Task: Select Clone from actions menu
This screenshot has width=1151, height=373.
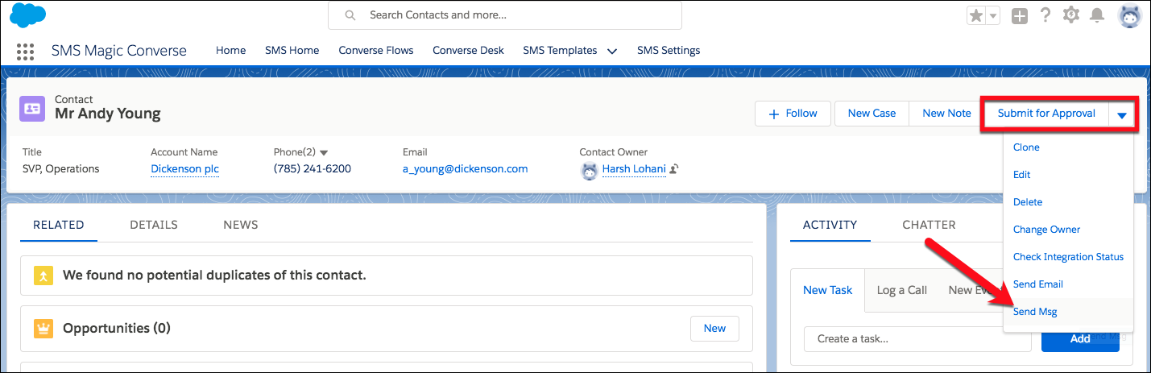Action: coord(1026,147)
